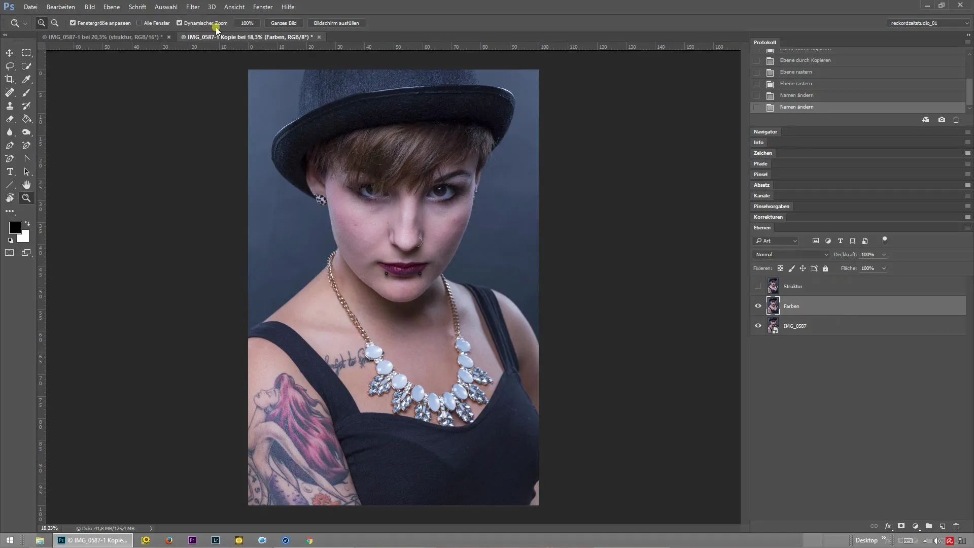974x548 pixels.
Task: Select the Blur tool
Action: point(10,132)
